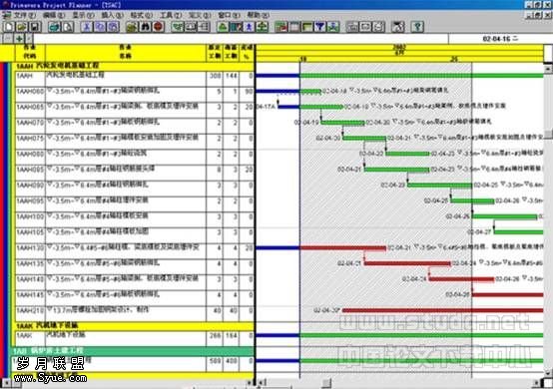Click the question mark Help icon
The image size is (553, 389).
(x=417, y=27)
